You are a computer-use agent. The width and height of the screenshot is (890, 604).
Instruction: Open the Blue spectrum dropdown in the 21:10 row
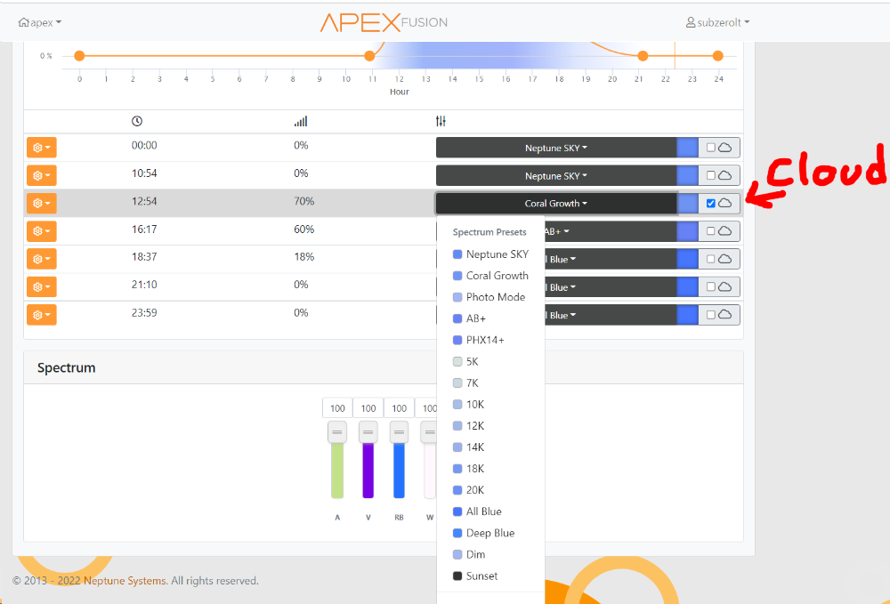611,286
